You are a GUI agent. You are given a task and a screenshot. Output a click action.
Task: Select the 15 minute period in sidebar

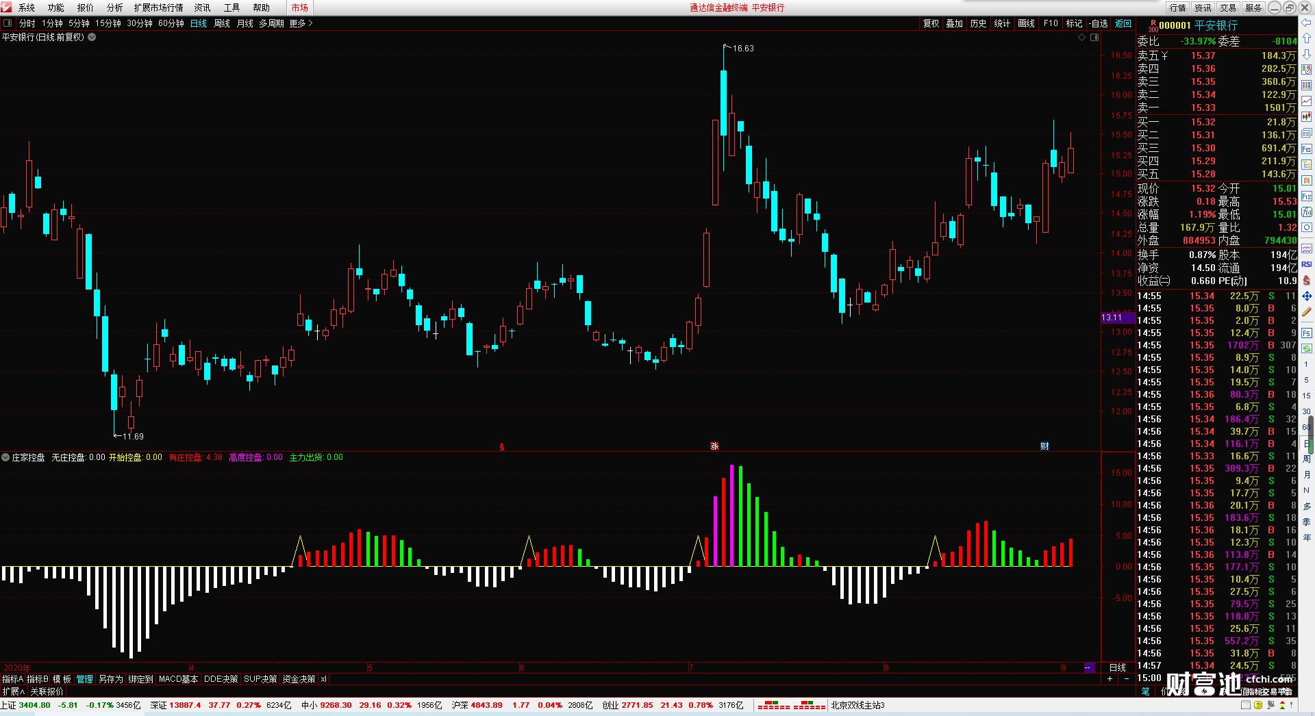(x=1307, y=396)
